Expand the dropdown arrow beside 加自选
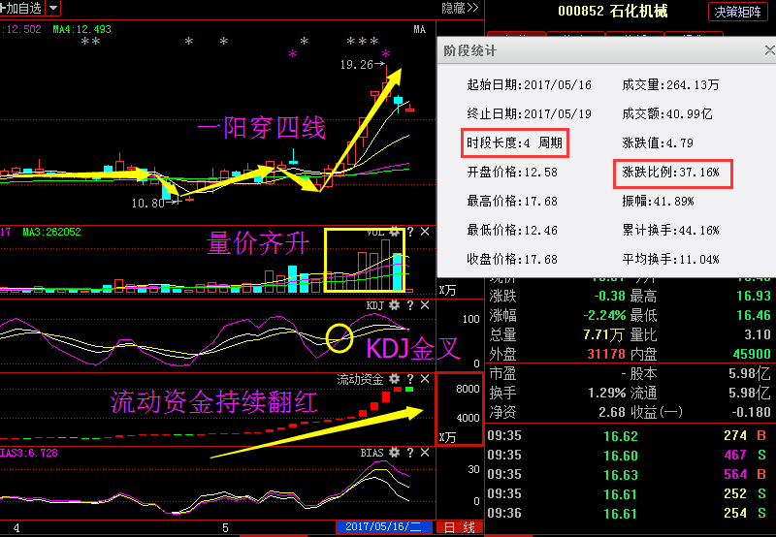 point(53,8)
